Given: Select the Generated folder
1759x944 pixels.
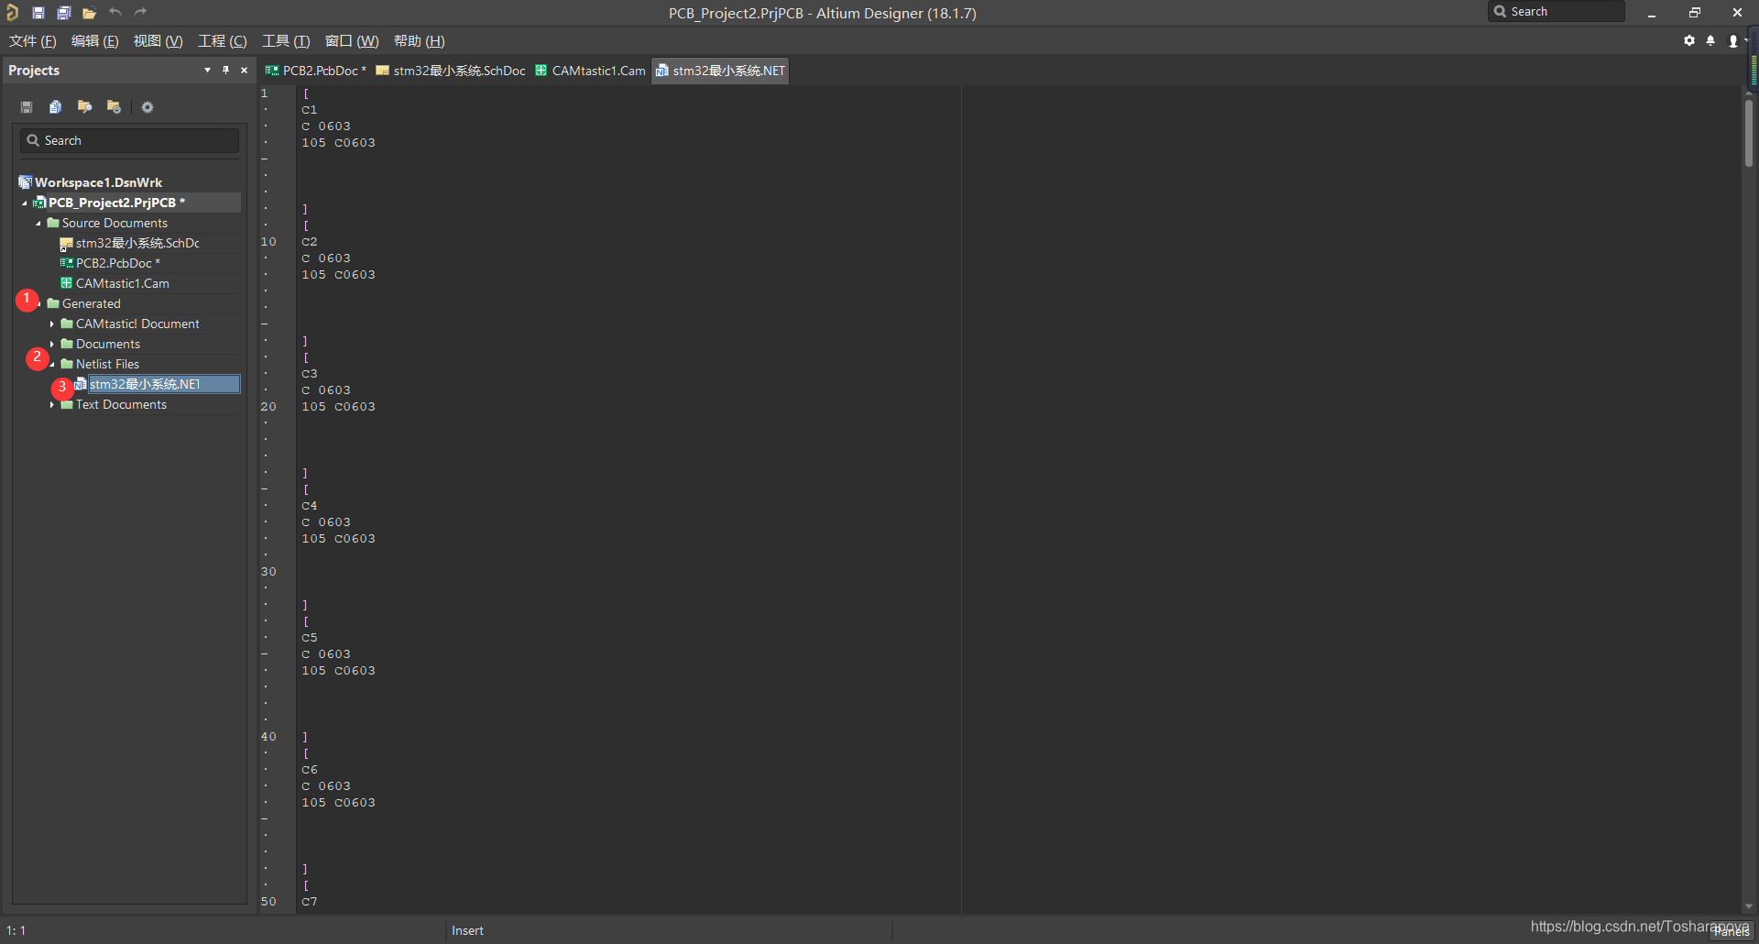Looking at the screenshot, I should coord(91,303).
